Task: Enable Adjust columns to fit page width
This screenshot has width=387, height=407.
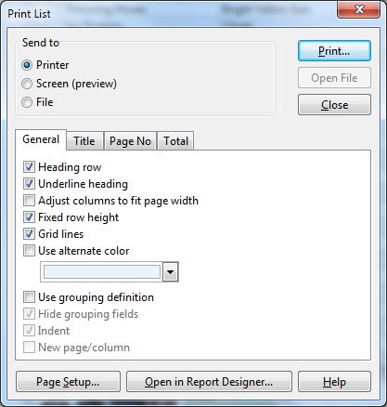Action: (x=29, y=201)
